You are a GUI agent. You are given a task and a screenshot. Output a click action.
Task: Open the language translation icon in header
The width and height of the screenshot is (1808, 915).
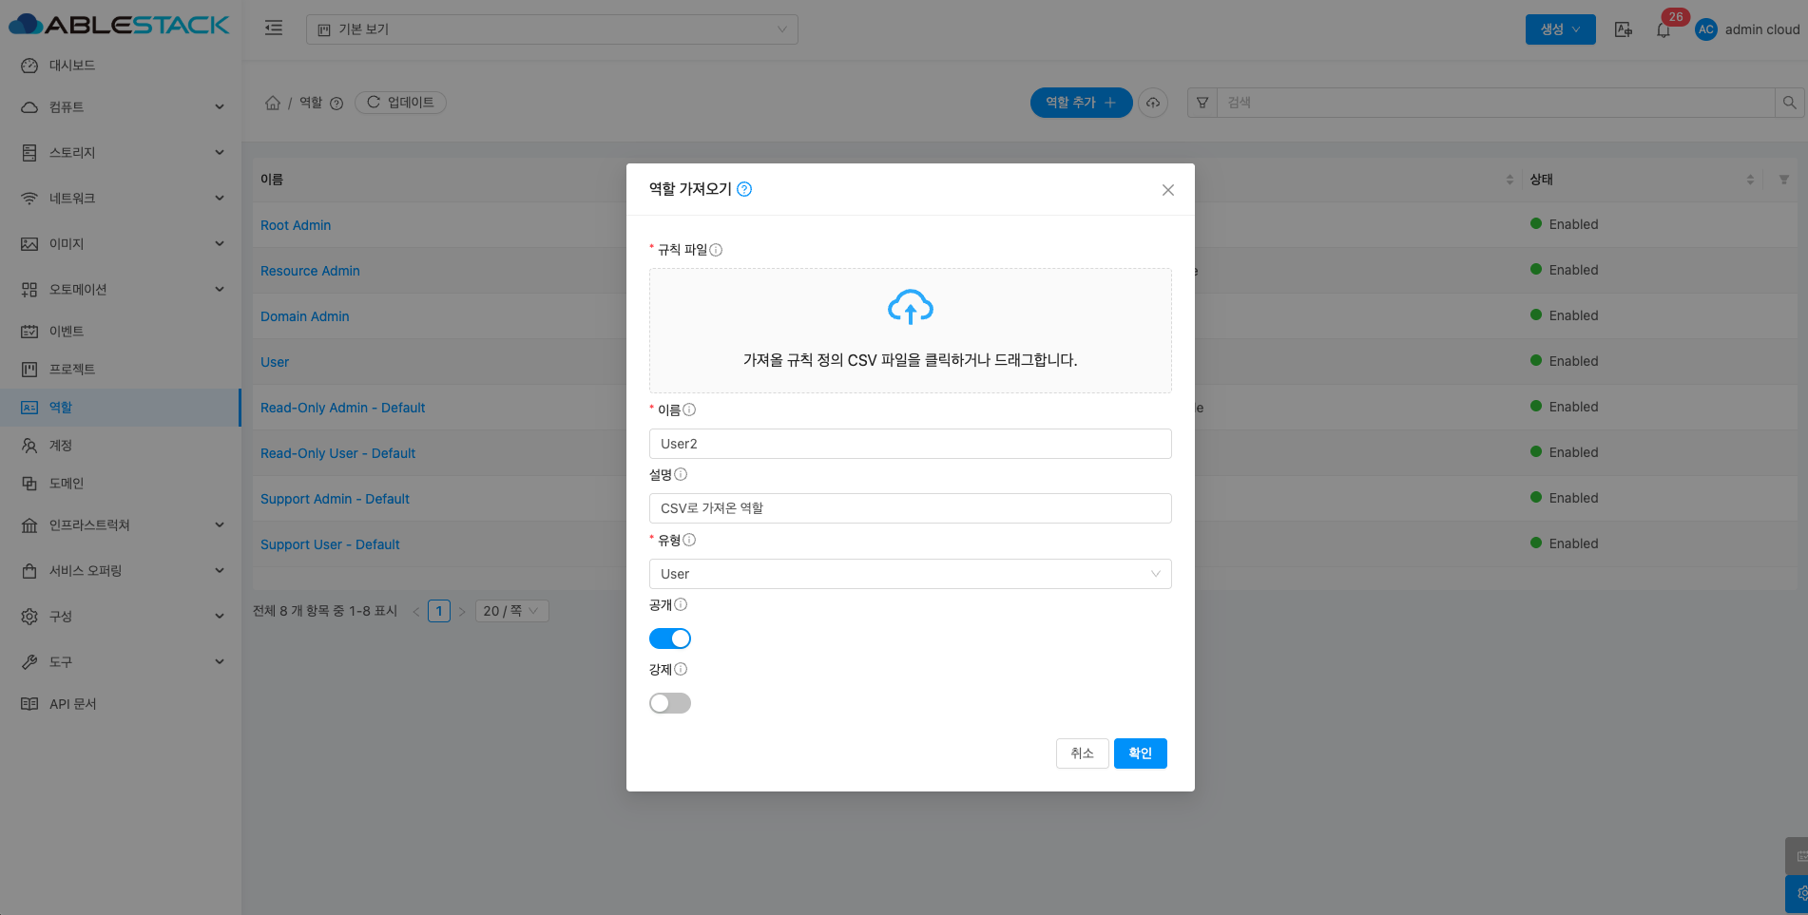1624,29
